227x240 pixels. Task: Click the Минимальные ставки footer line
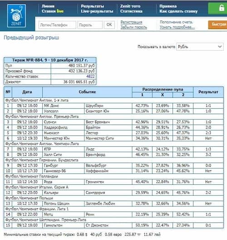(82, 234)
